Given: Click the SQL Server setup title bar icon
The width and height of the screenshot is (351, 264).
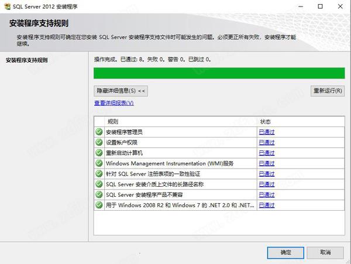Looking at the screenshot, I should tap(7, 6).
